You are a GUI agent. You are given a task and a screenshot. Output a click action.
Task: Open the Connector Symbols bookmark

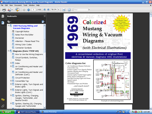click(x=23, y=48)
